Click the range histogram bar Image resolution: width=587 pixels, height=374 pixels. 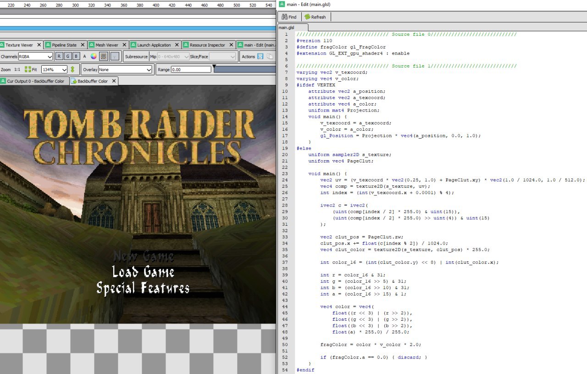244,69
